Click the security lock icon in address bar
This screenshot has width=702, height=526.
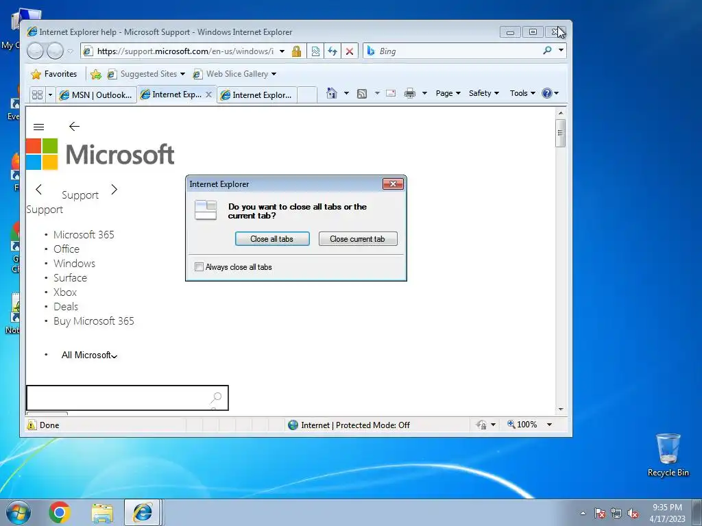(296, 51)
